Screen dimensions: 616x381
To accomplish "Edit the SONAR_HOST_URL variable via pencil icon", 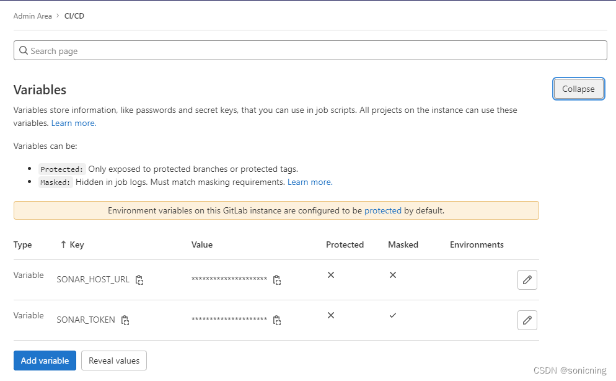I will point(527,280).
